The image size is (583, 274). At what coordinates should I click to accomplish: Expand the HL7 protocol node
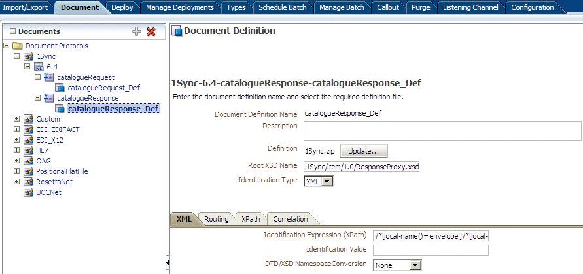click(16, 150)
